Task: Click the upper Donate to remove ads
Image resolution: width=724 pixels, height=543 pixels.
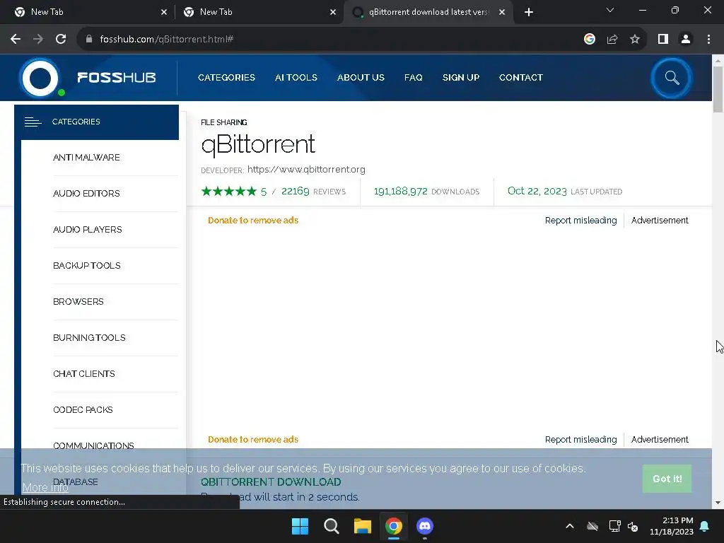Action: tap(253, 221)
